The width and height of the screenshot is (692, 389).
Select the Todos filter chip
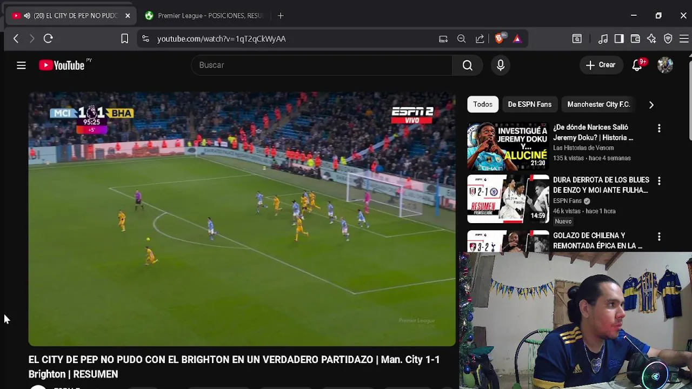[483, 104]
